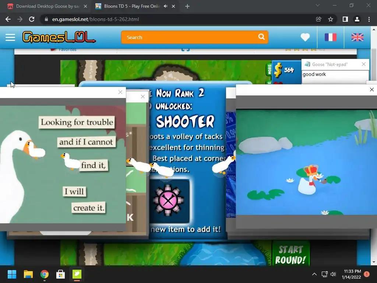Open the volume tray icon
The image size is (377, 283).
(x=333, y=274)
